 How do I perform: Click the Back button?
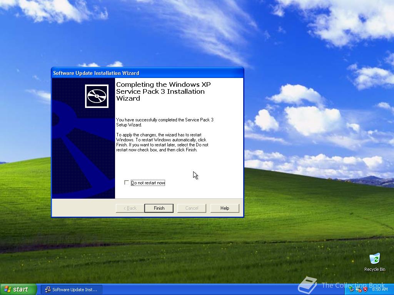pos(129,208)
